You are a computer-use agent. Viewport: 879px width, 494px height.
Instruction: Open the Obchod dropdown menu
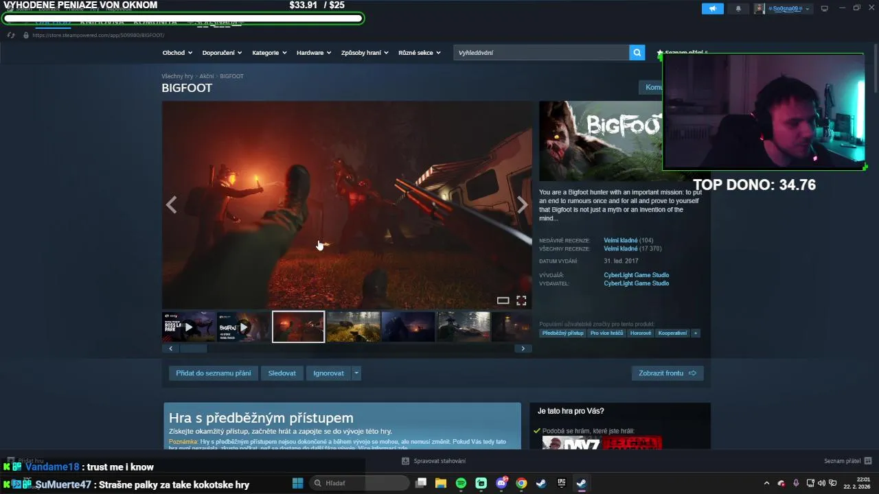pyautogui.click(x=177, y=53)
